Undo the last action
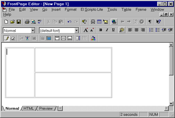175x118 pixels. [70, 21]
